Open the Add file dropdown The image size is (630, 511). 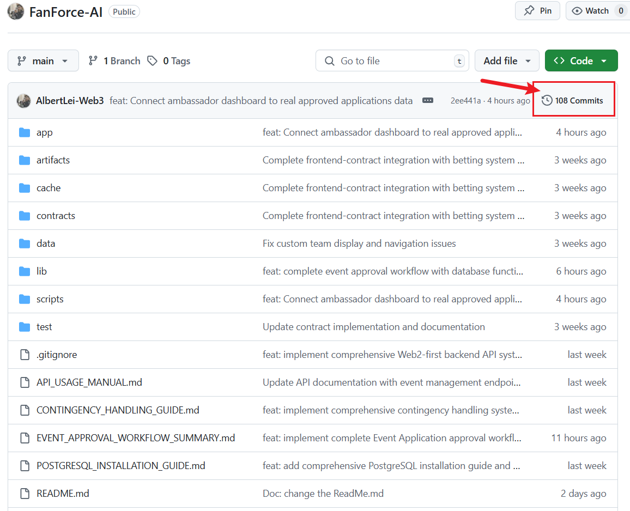[507, 60]
